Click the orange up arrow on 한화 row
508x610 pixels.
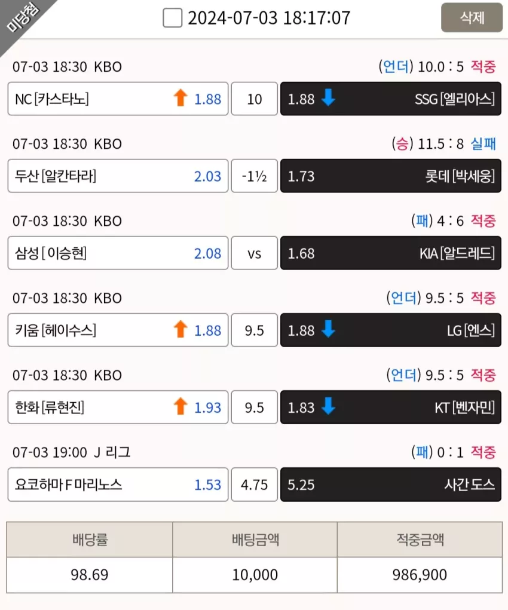[x=180, y=406]
